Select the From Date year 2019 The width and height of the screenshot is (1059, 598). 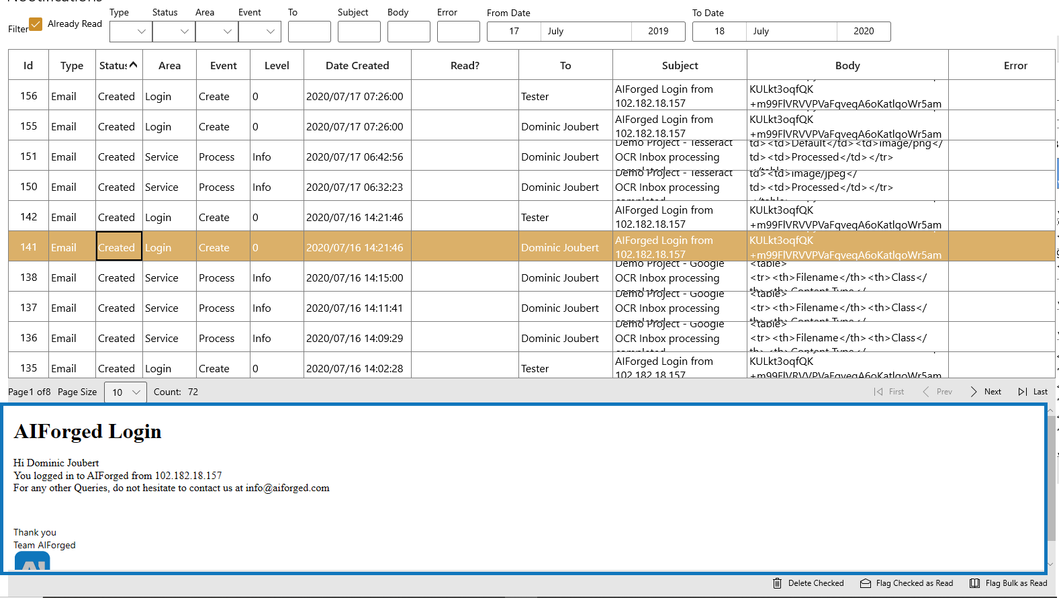(658, 32)
